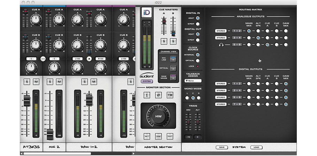Click the MIC 2 channel fader handle
Image resolution: width=317 pixels, height=156 pixels.
tap(50, 134)
